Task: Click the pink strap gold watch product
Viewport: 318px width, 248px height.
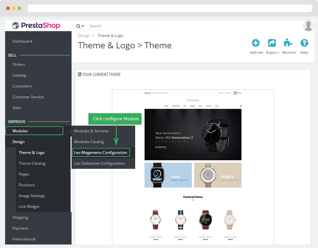Action: tap(230, 220)
